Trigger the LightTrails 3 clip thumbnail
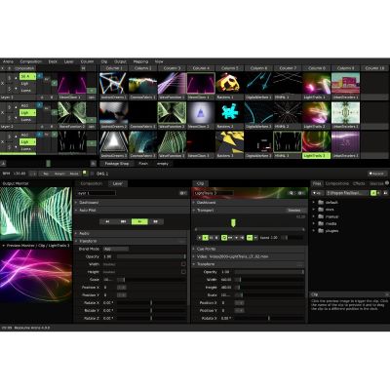The width and height of the screenshot is (390, 390). click(x=316, y=141)
